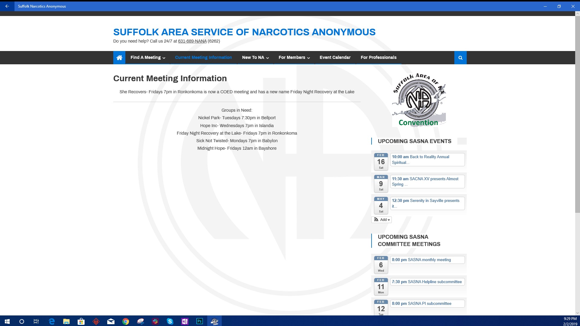Select the Feb 16 date badge
Viewport: 580px width, 326px height.
[381, 161]
